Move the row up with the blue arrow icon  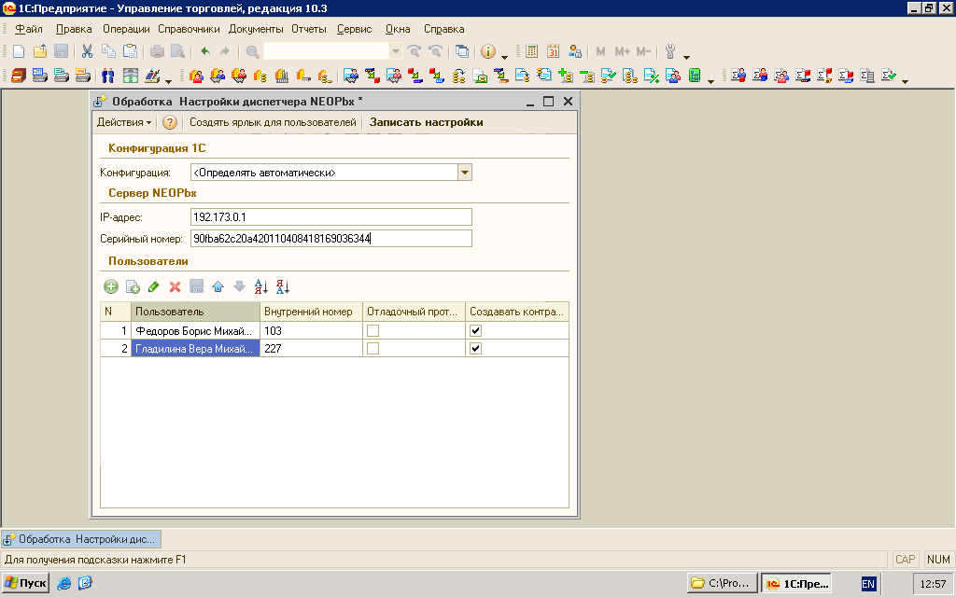click(x=218, y=286)
